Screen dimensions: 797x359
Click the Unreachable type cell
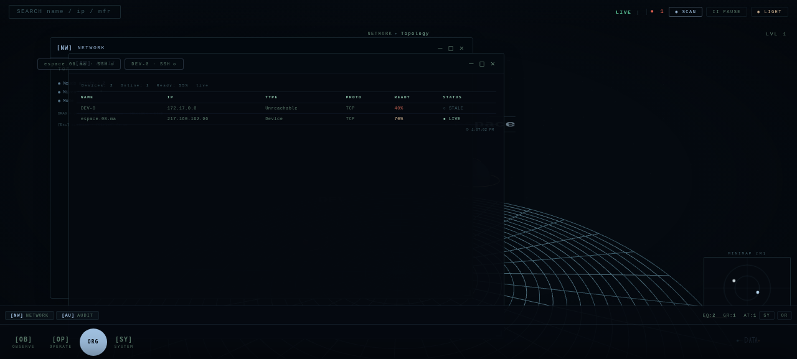[281, 108]
